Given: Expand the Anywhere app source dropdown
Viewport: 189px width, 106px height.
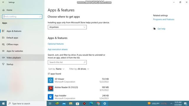Looking at the screenshot, I should tap(67, 27).
